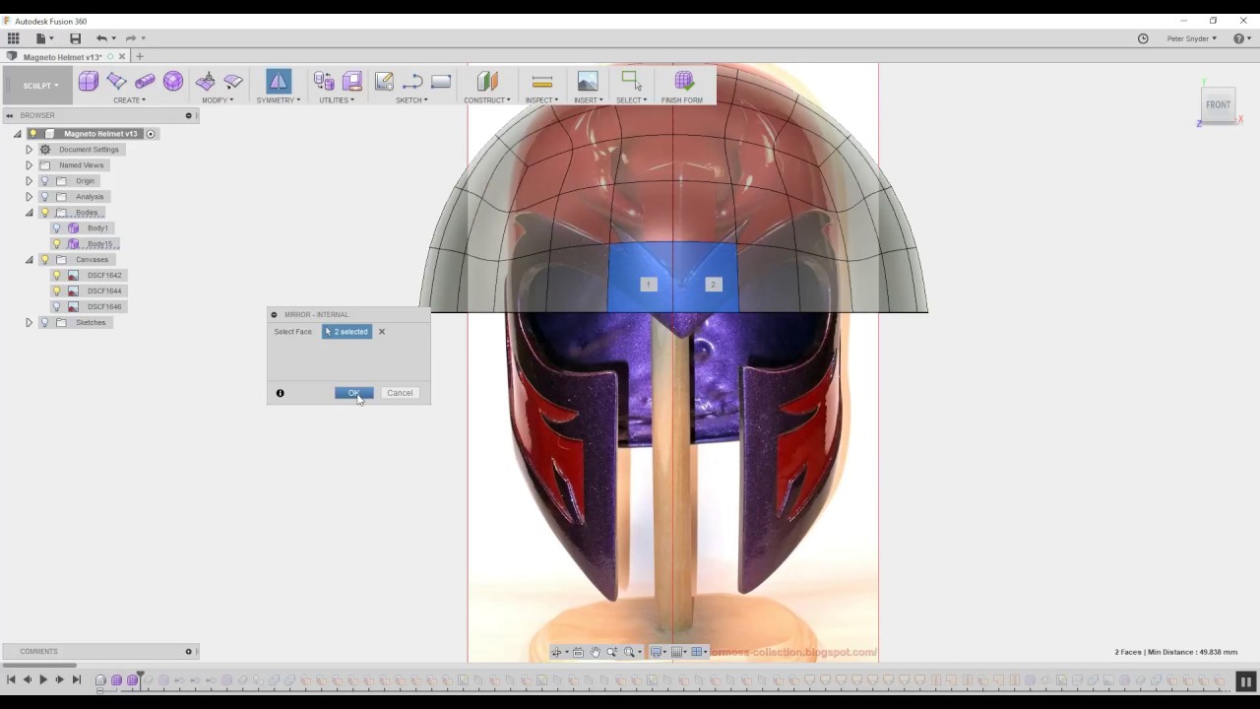This screenshot has width=1260, height=709.
Task: Select face labeled 1 on the model
Action: (x=648, y=285)
